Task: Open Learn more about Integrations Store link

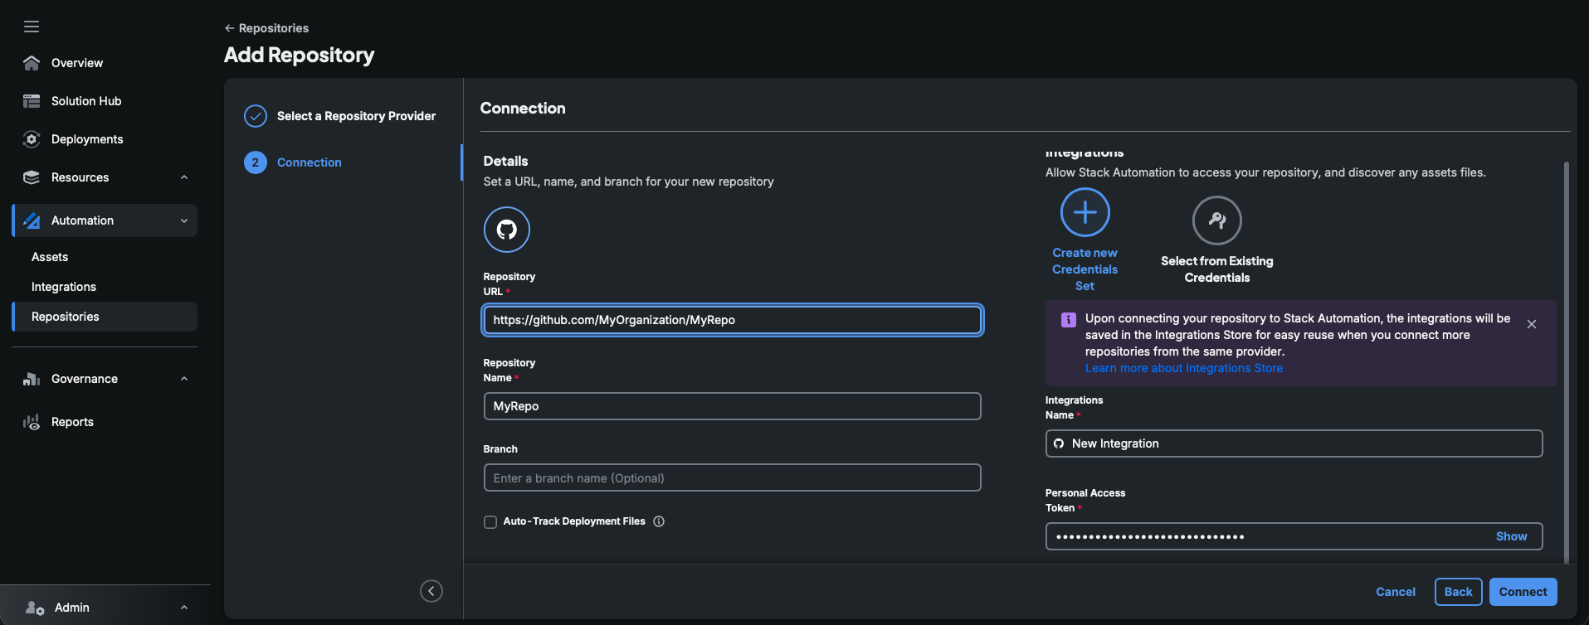Action: [x=1184, y=368]
